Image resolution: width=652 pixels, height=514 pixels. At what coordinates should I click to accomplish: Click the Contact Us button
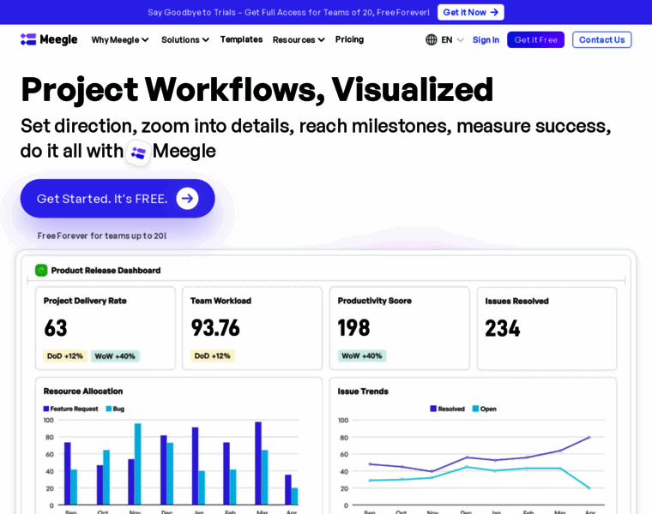601,40
